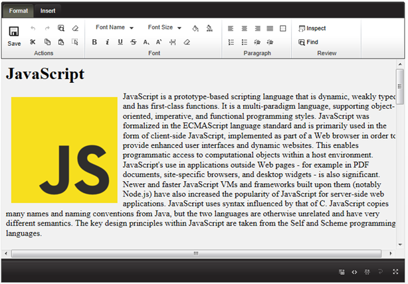Screen dimensions: 408x284
Task: Click the vertical scrollbar up arrow
Action: 400,64
